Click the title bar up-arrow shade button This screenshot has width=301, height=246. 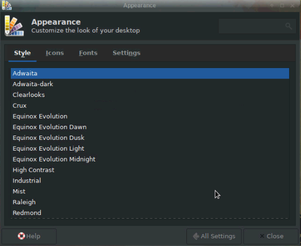(272, 6)
